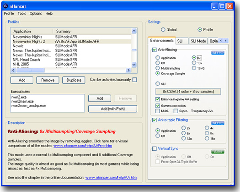Enable the Vertical Sync checkbox
The width and height of the screenshot is (240, 192).
[154, 148]
